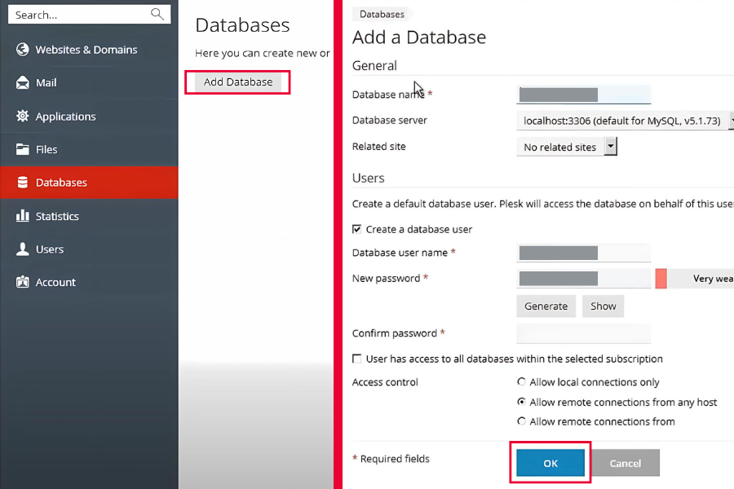
Task: Click the Mail envelope icon
Action: [x=22, y=83]
